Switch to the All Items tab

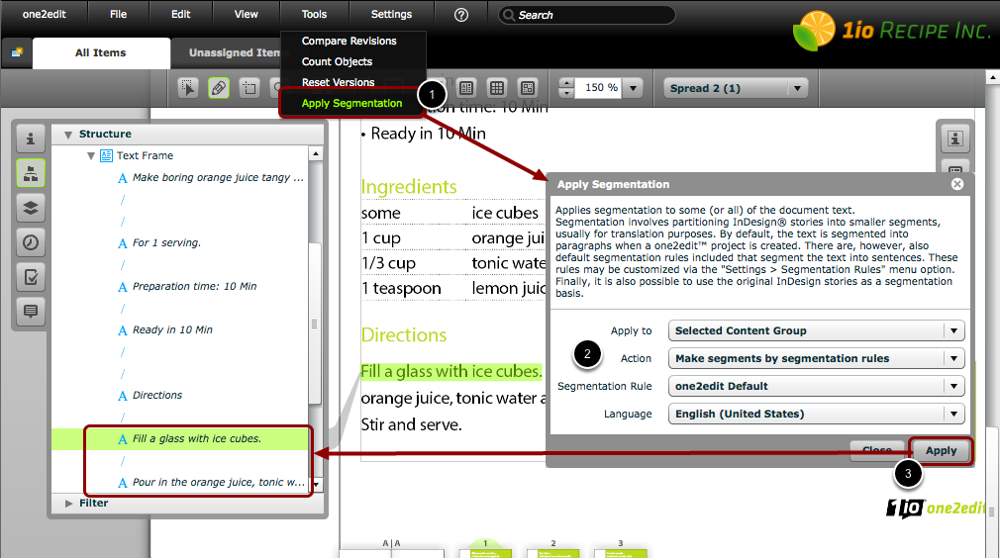[x=101, y=52]
